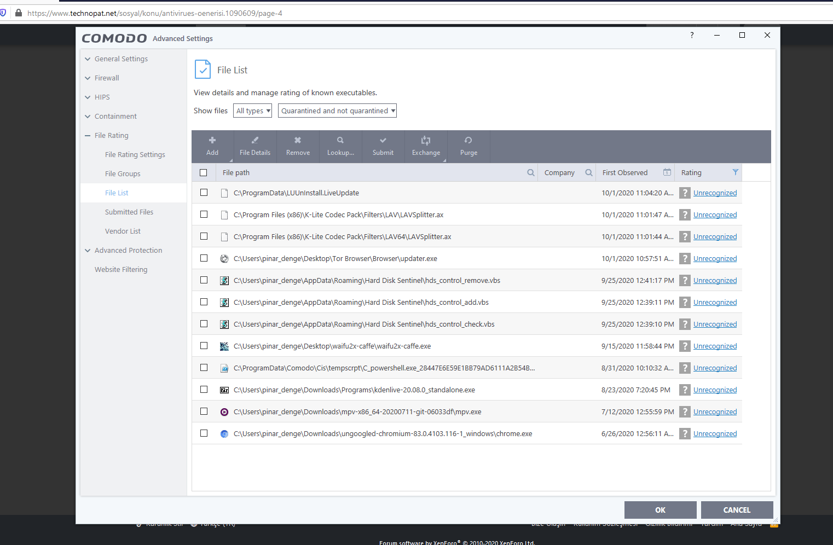Click the File path search magnifier icon
The image size is (833, 545).
pos(530,172)
